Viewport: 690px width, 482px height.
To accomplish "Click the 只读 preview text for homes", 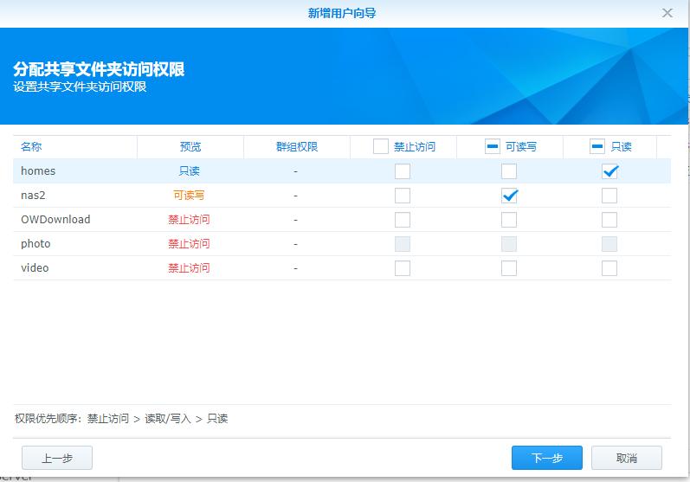I will click(190, 171).
